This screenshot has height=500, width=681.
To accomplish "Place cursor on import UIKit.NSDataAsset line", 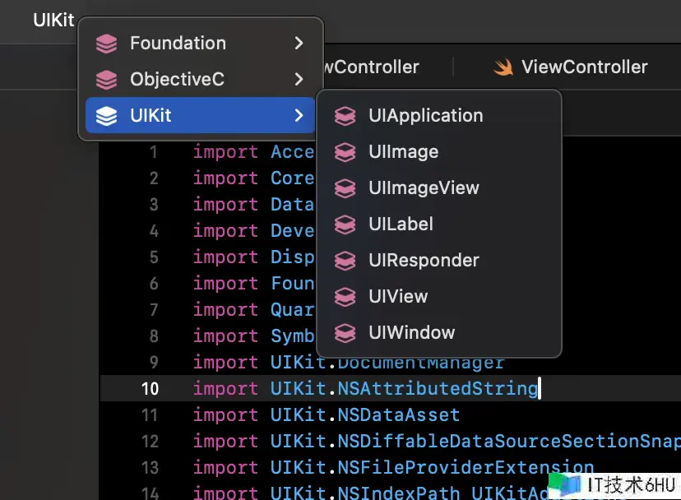I will (366, 415).
